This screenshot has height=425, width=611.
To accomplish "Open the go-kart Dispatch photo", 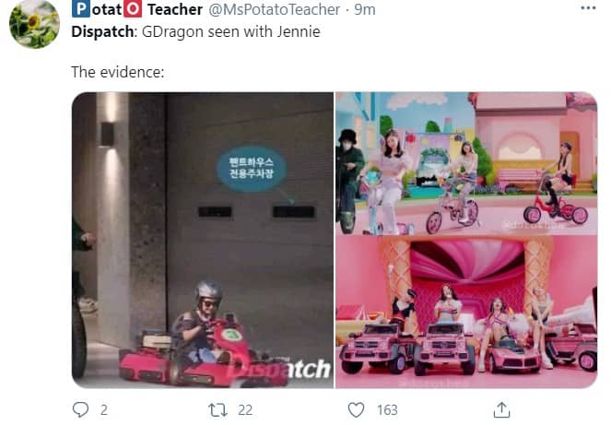I will point(203,241).
